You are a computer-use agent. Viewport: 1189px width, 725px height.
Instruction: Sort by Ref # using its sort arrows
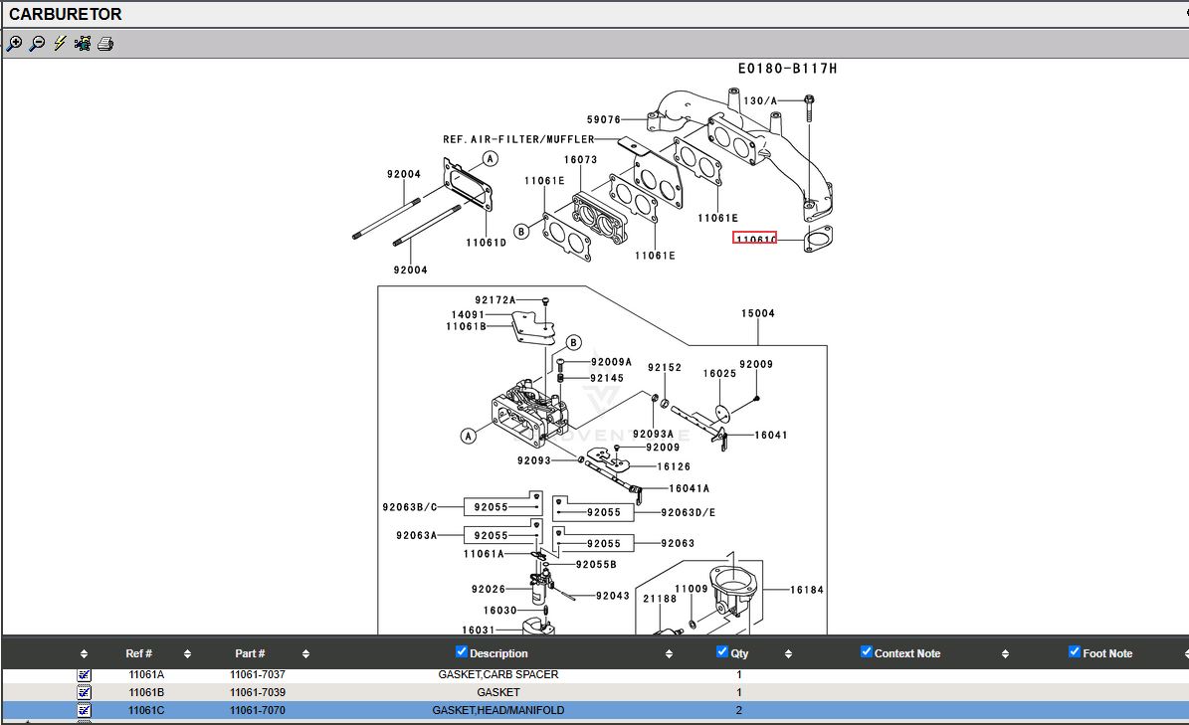[x=187, y=654]
